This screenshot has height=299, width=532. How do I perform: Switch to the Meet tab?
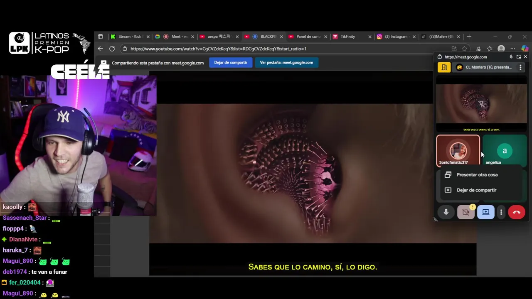coord(175,37)
